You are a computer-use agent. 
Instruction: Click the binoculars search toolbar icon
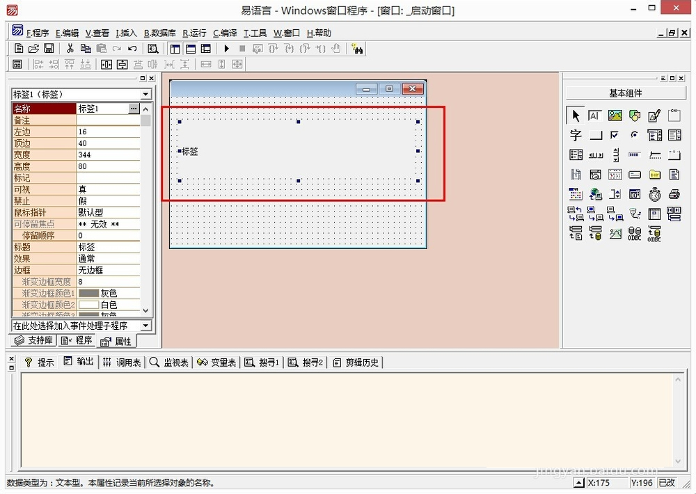point(357,49)
